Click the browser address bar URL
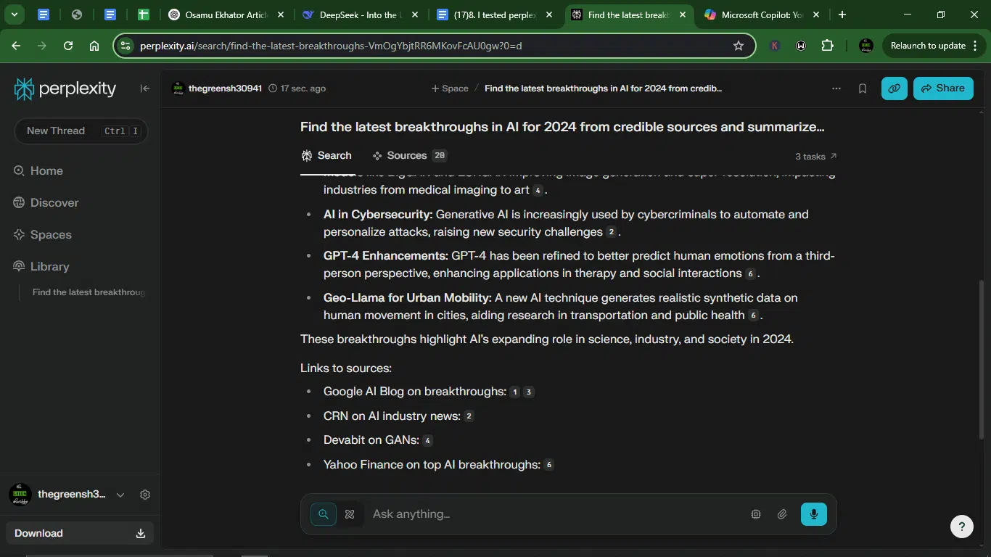991x557 pixels. point(331,46)
